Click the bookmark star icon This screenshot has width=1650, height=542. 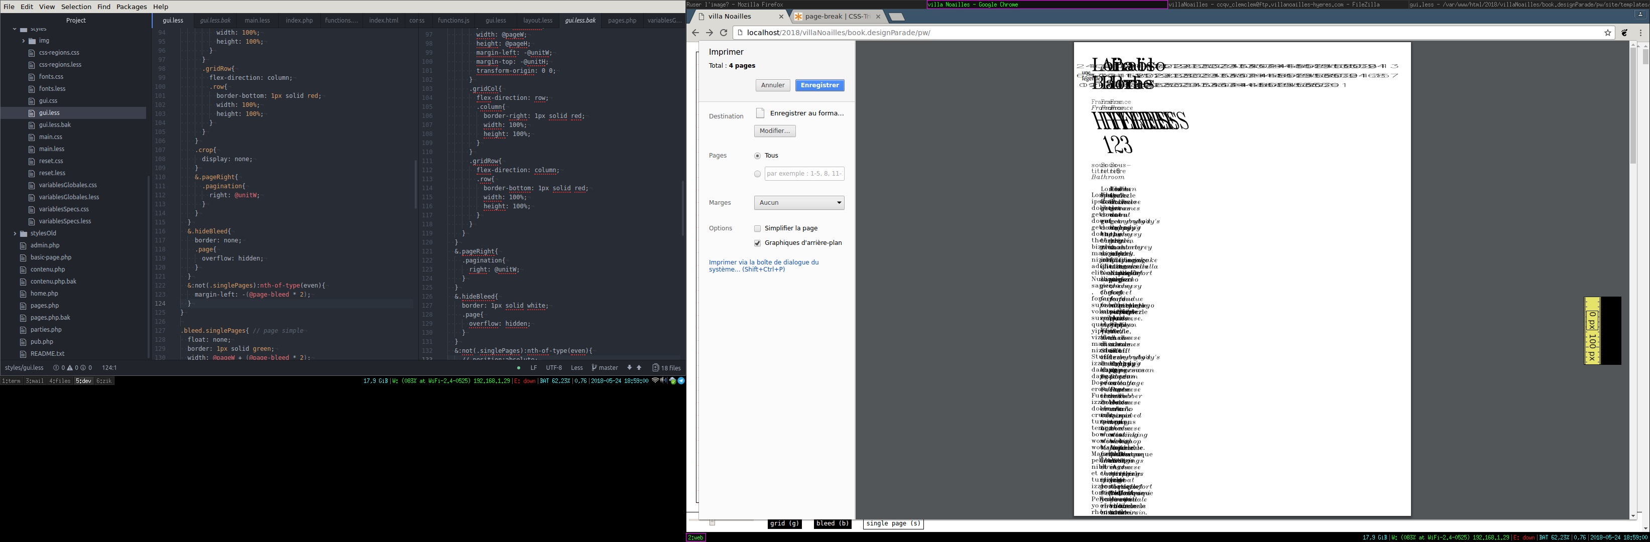pyautogui.click(x=1607, y=33)
